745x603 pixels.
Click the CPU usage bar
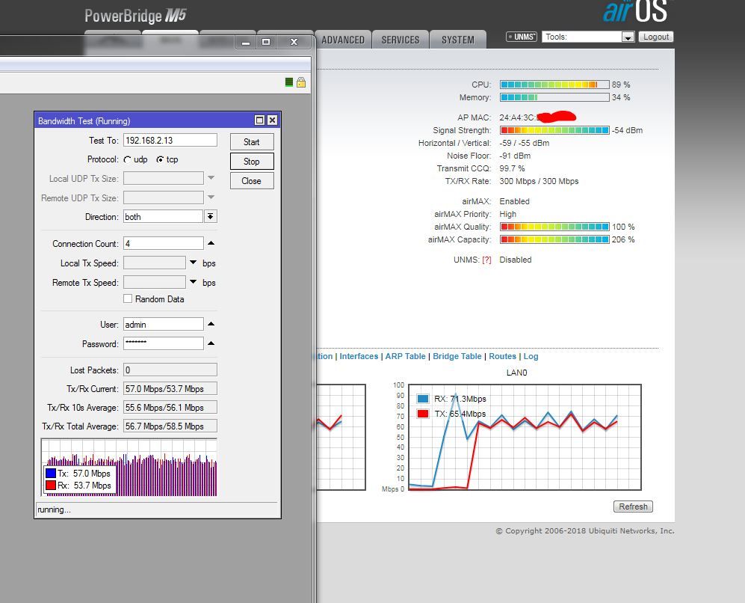point(554,85)
